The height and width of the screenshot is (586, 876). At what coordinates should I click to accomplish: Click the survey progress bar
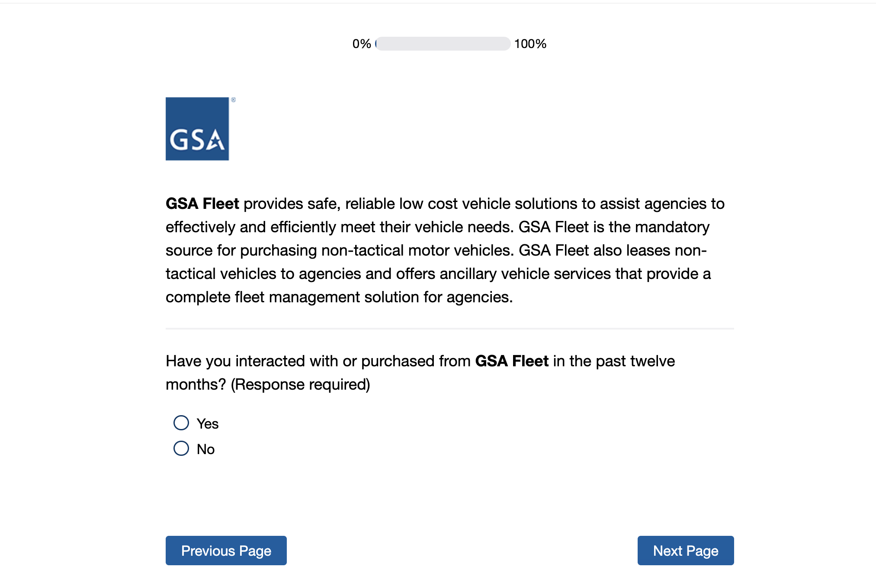point(443,44)
